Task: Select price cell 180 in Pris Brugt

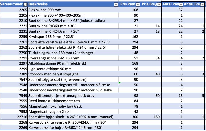Action: (x=151, y=117)
